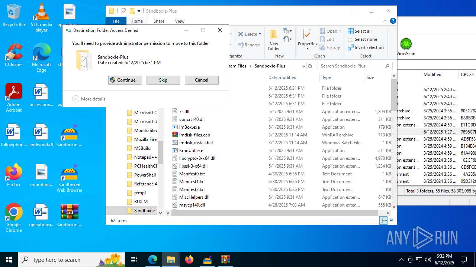Click Type here to search taskbar box

point(71,260)
